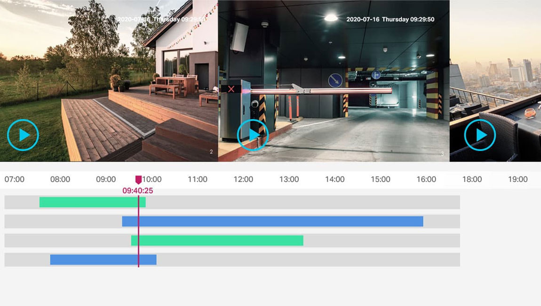
Task: Play the parking garage camera video
Action: (x=253, y=135)
